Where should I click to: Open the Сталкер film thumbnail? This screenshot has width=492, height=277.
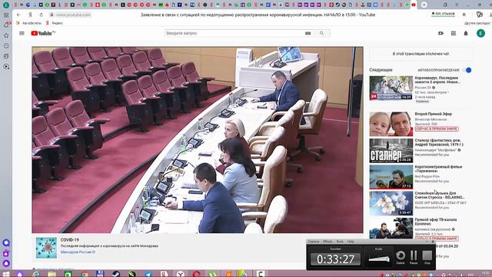[391, 151]
